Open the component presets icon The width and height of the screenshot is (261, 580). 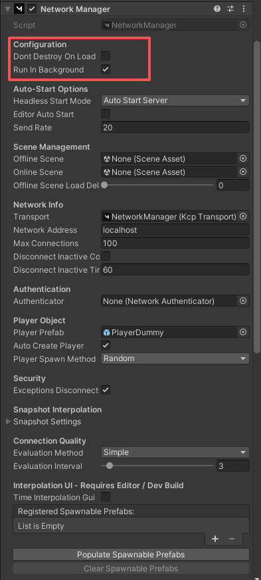(x=230, y=9)
